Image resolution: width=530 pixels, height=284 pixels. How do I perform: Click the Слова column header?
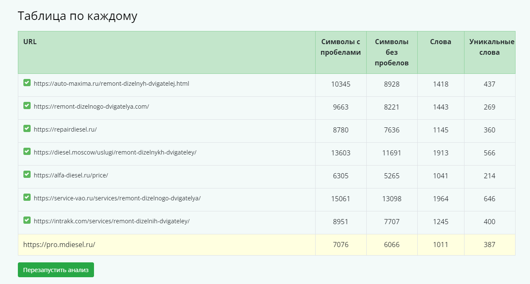tap(441, 42)
